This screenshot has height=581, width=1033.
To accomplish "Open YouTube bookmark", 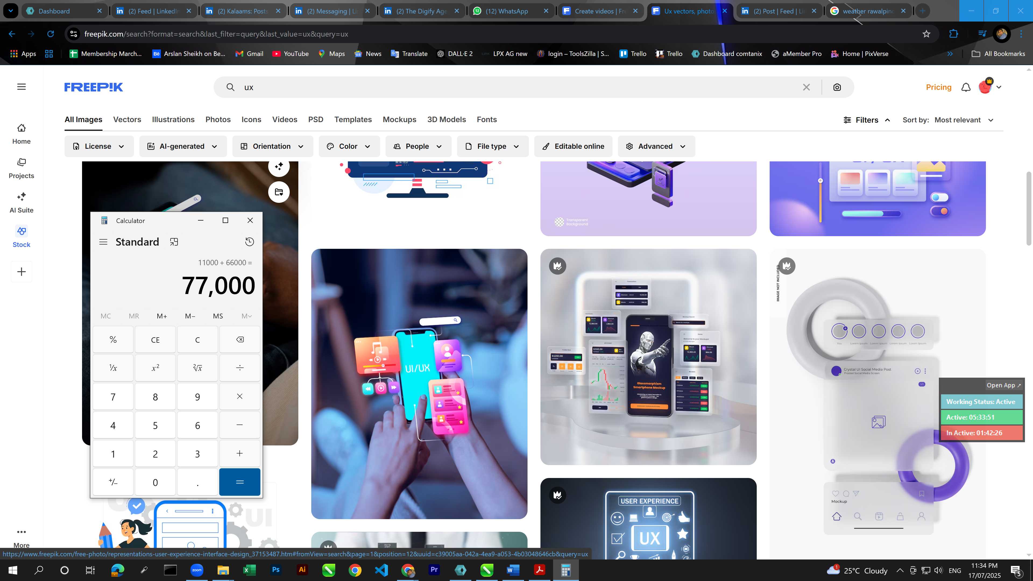I will 291,53.
